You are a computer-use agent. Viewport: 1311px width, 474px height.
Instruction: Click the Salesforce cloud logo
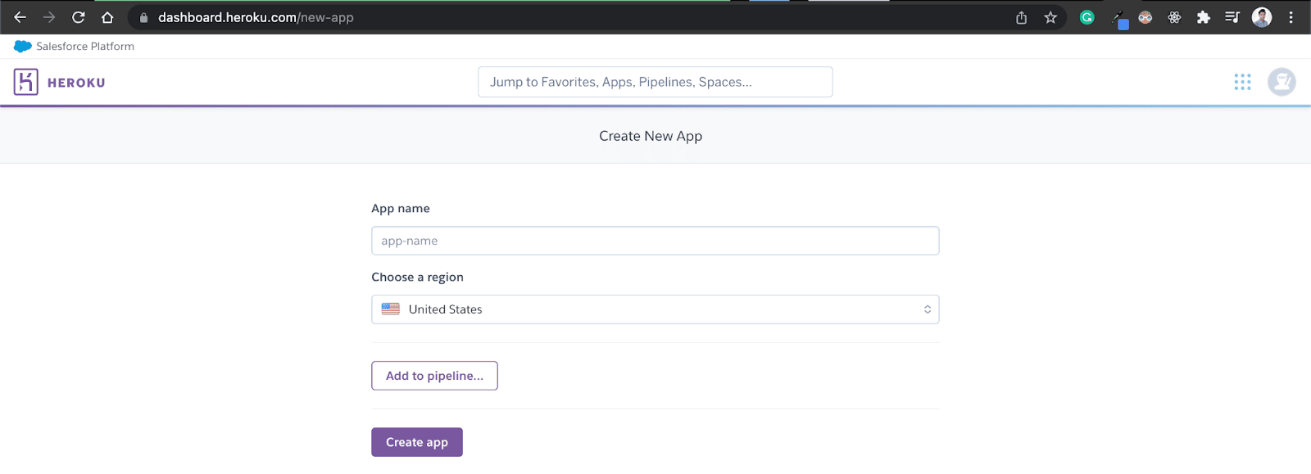coord(22,47)
